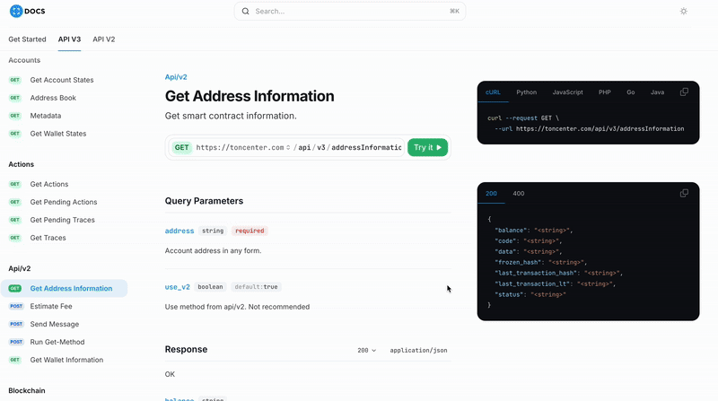Screen dimensions: 718x401
Task: Show the Go code example tab
Action: tap(631, 92)
